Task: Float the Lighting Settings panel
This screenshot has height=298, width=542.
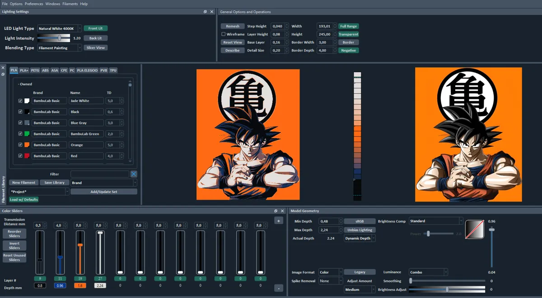Action: pyautogui.click(x=205, y=12)
